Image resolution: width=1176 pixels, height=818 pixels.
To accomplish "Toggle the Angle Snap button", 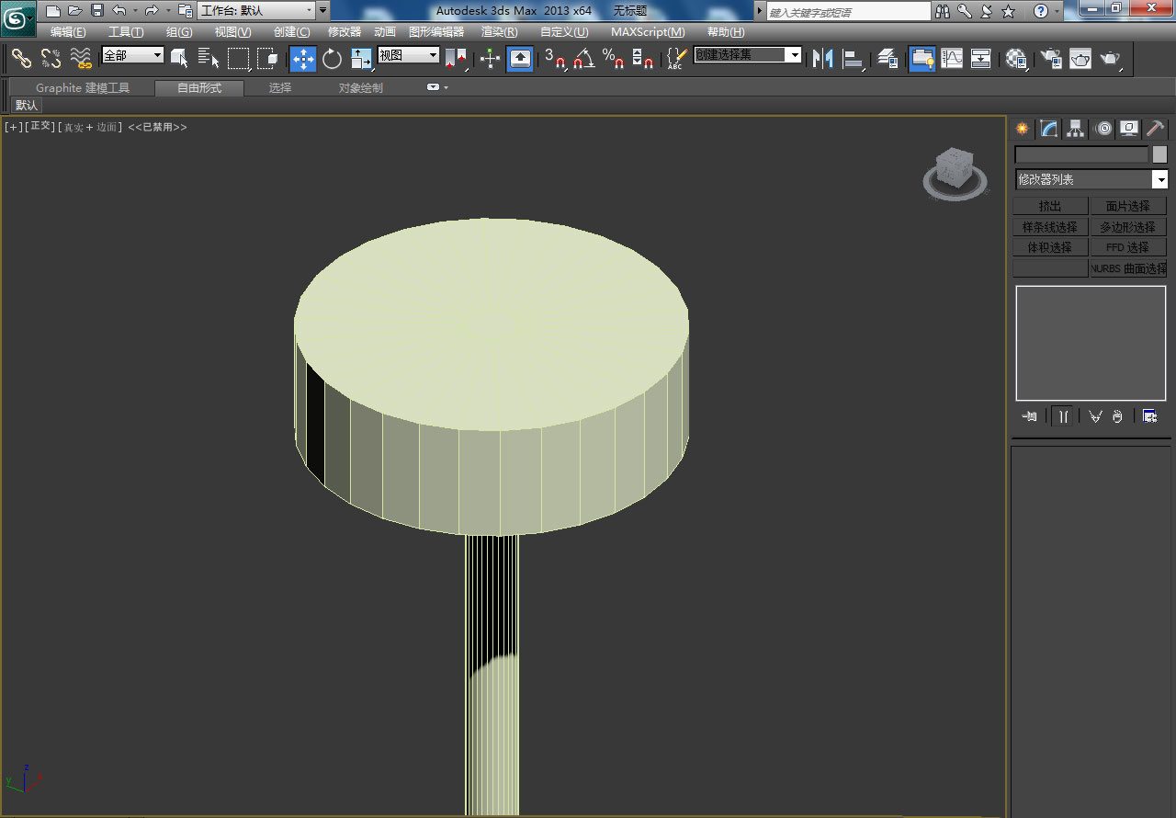I will [583, 59].
